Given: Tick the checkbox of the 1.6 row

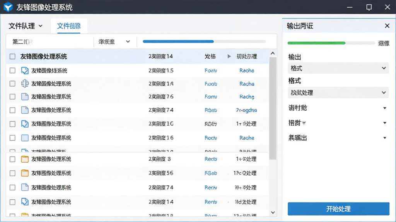Looking at the screenshot, I should (12, 138).
